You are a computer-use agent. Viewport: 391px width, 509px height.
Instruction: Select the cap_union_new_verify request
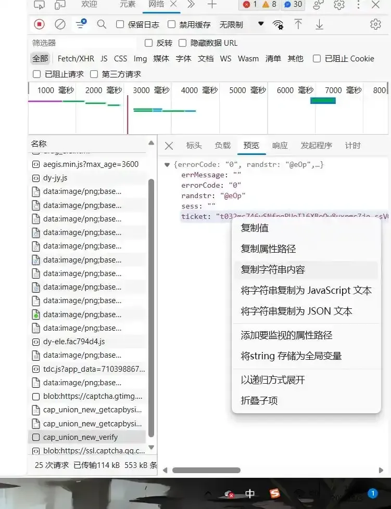tap(80, 437)
